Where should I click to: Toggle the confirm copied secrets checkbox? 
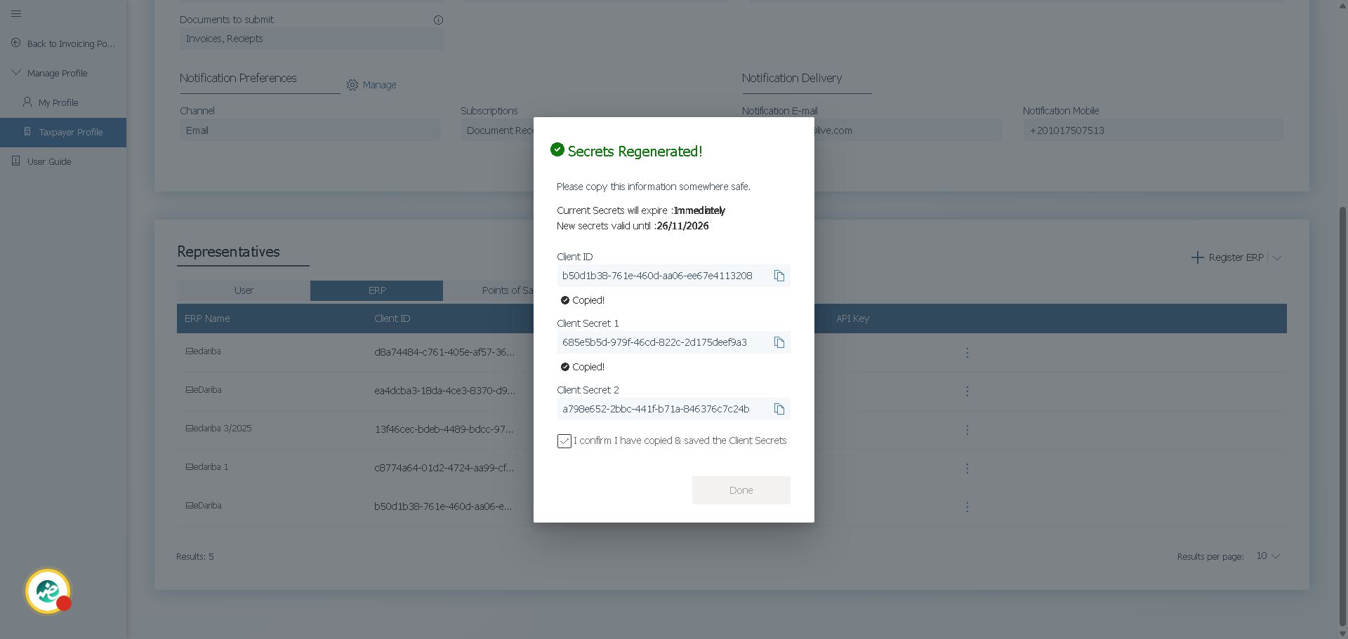coord(564,441)
